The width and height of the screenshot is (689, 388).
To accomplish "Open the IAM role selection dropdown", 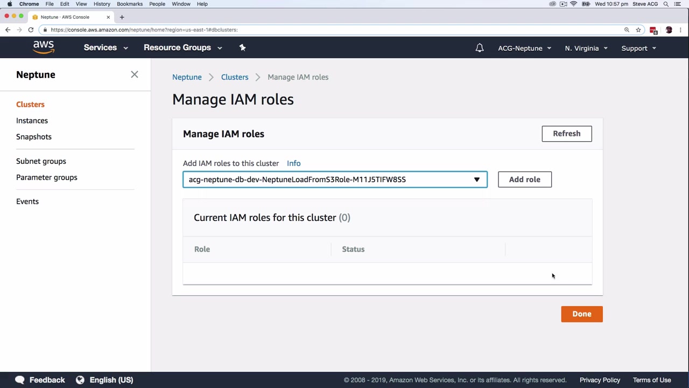I will coord(335,179).
